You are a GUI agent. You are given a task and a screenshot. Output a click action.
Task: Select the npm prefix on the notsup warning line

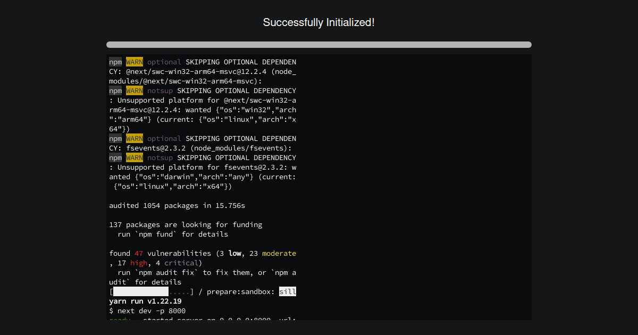pos(115,90)
